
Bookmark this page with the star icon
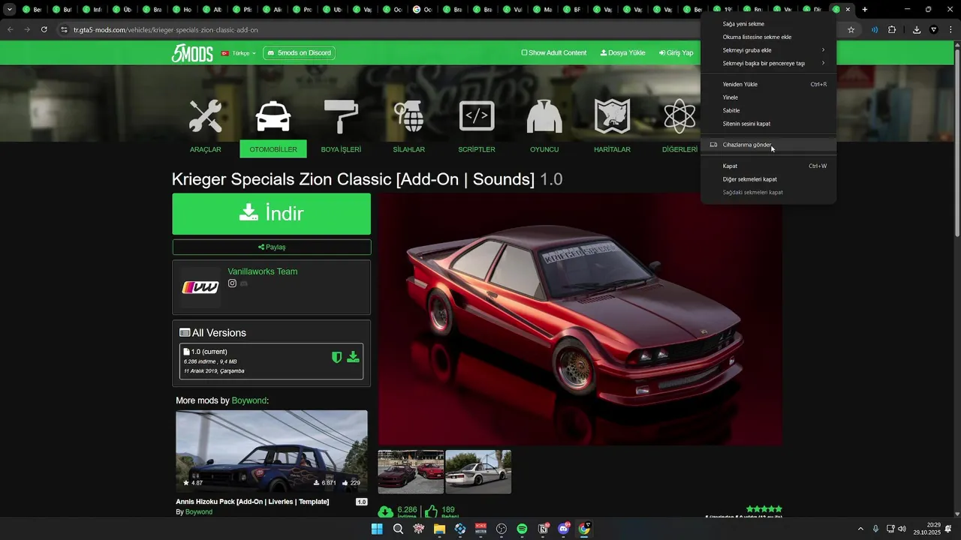click(851, 30)
